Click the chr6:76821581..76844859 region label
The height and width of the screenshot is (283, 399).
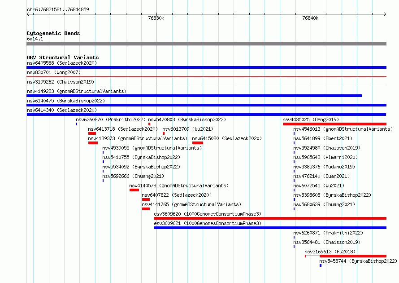click(58, 9)
